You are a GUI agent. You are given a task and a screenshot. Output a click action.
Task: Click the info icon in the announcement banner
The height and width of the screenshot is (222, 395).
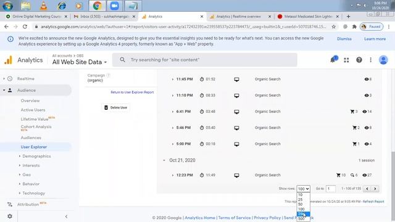click(10, 39)
